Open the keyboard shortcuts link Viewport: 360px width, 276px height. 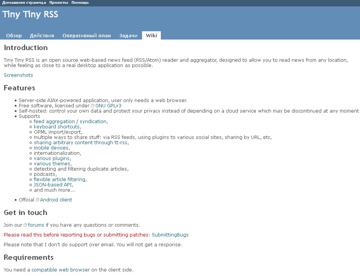point(57,127)
